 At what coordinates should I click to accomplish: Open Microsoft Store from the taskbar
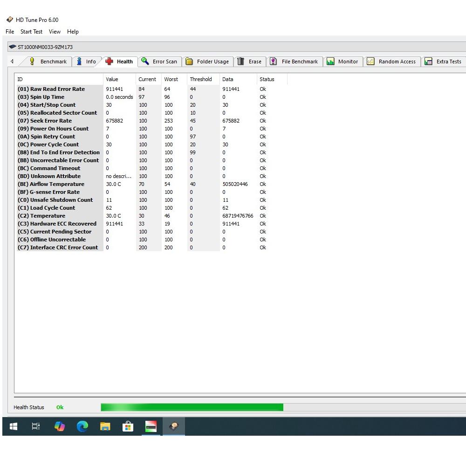click(x=128, y=426)
